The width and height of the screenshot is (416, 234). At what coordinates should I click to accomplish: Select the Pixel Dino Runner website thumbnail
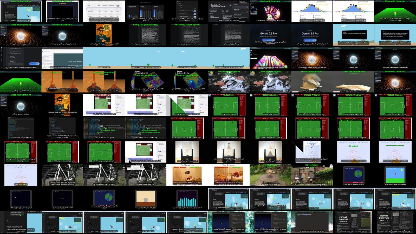pos(62,58)
